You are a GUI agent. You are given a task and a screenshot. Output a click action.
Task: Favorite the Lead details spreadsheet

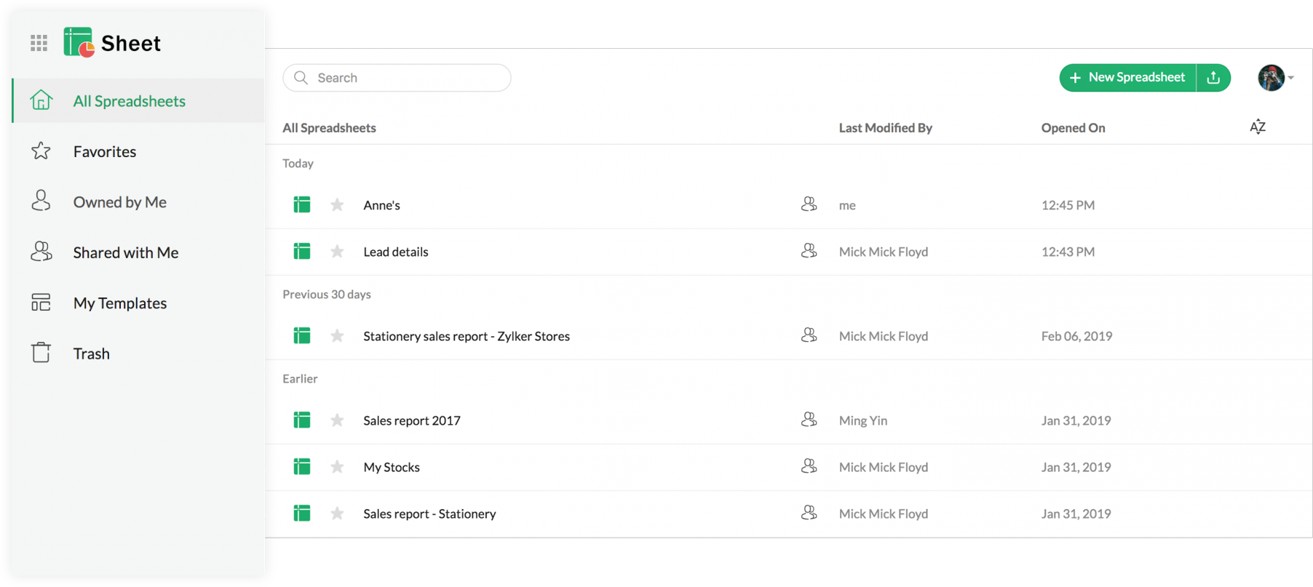point(337,251)
